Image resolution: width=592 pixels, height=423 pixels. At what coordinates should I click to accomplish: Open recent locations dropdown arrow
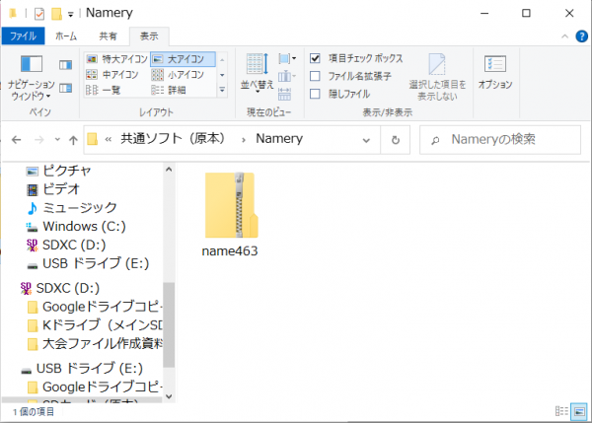point(57,140)
